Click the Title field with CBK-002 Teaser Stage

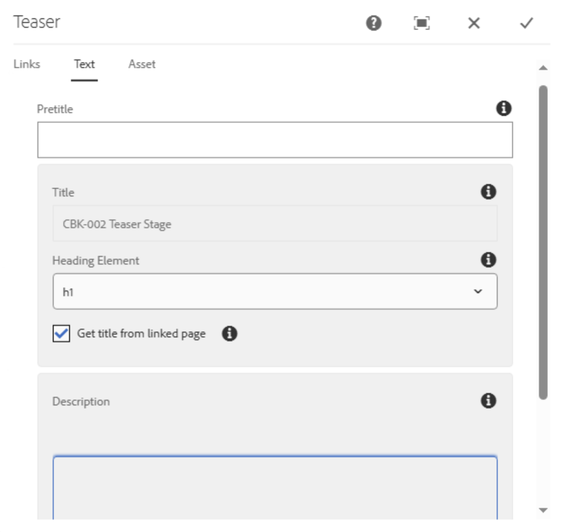click(x=275, y=224)
